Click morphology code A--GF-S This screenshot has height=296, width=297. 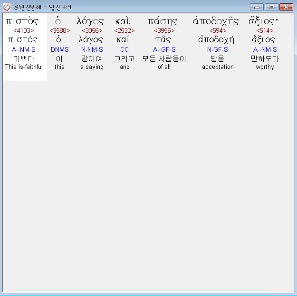tap(164, 49)
